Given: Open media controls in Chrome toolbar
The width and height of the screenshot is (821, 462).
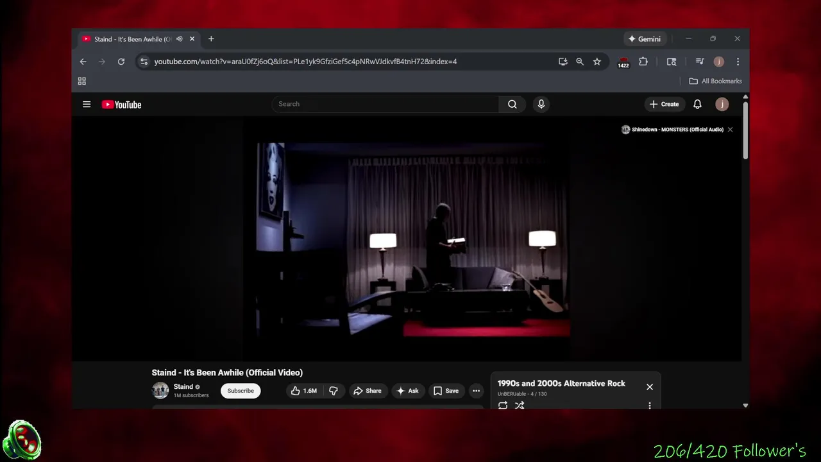Looking at the screenshot, I should pos(700,62).
